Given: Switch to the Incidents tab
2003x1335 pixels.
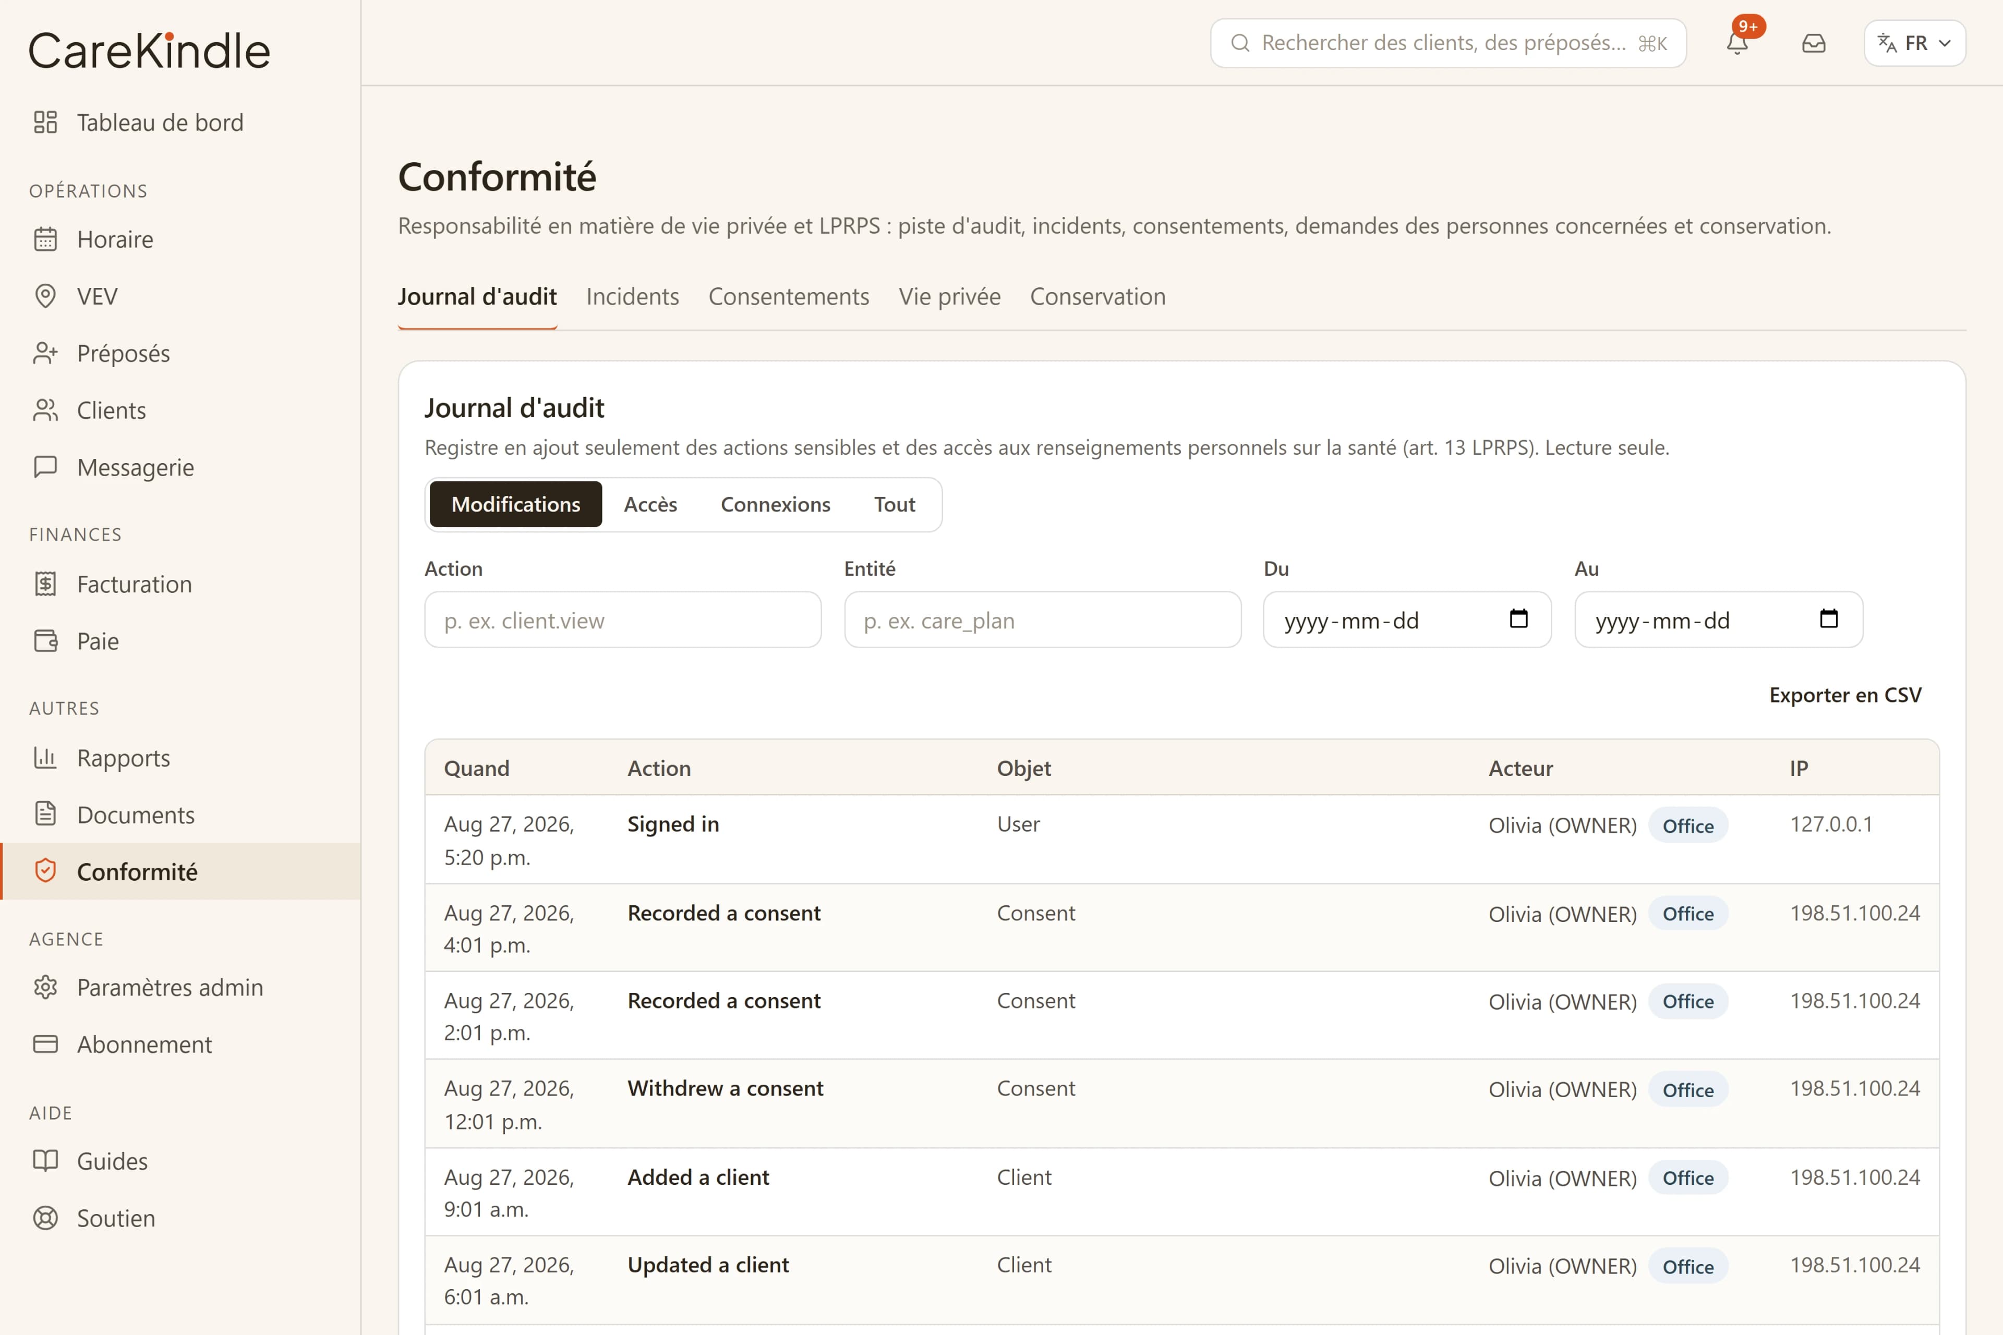Looking at the screenshot, I should [633, 297].
